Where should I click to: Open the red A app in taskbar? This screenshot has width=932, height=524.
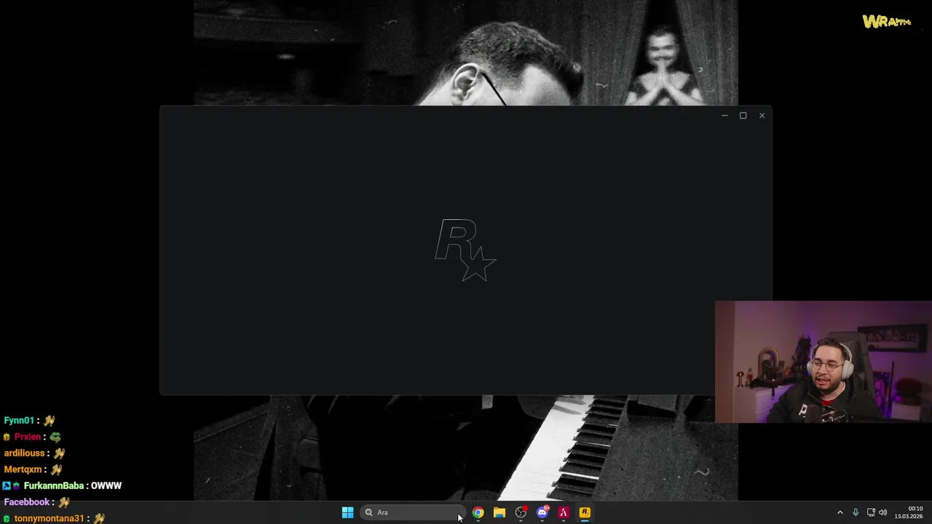coord(563,512)
